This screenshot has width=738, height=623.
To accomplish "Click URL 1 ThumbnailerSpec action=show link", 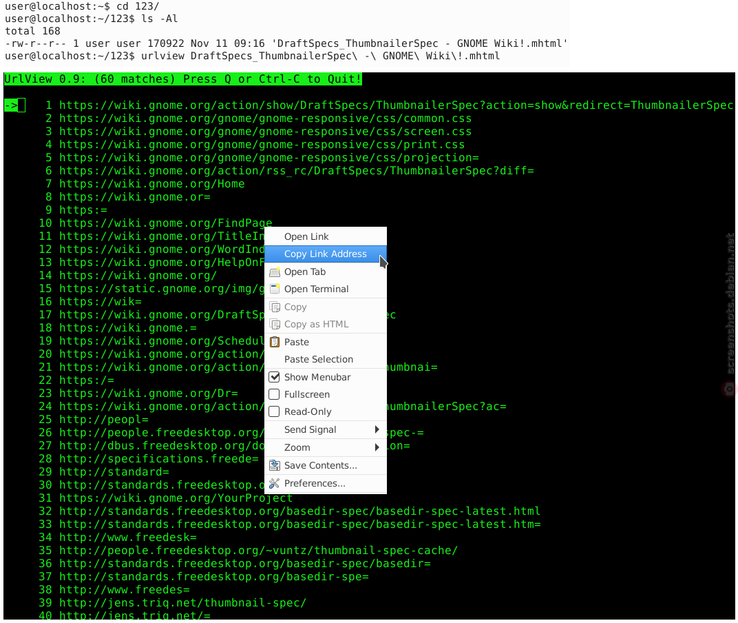I will [396, 105].
